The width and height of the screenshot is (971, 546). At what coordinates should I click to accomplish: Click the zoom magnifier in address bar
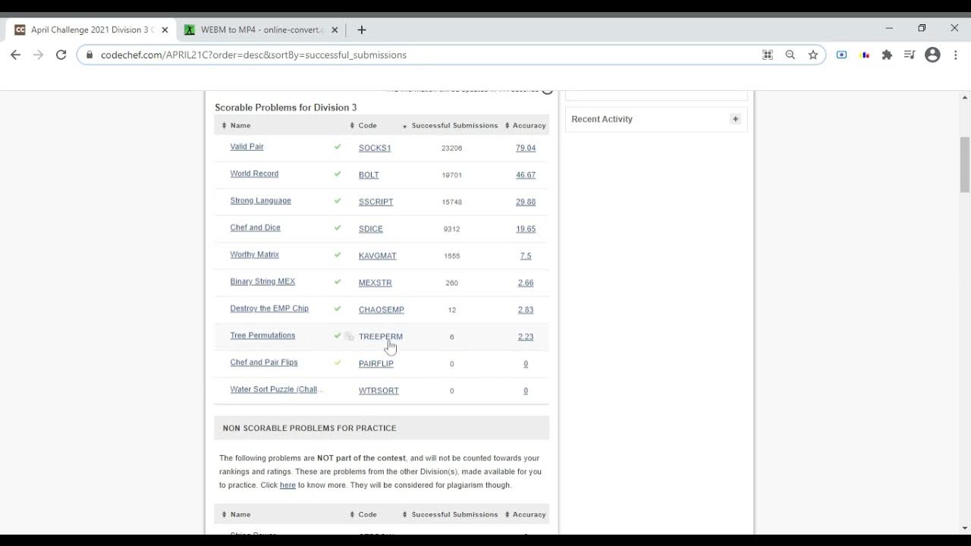[x=790, y=55]
